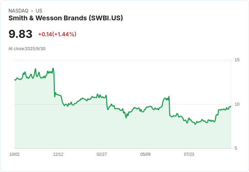Click the Smith & Wesson Brands (SWBI.US) title

click(66, 18)
